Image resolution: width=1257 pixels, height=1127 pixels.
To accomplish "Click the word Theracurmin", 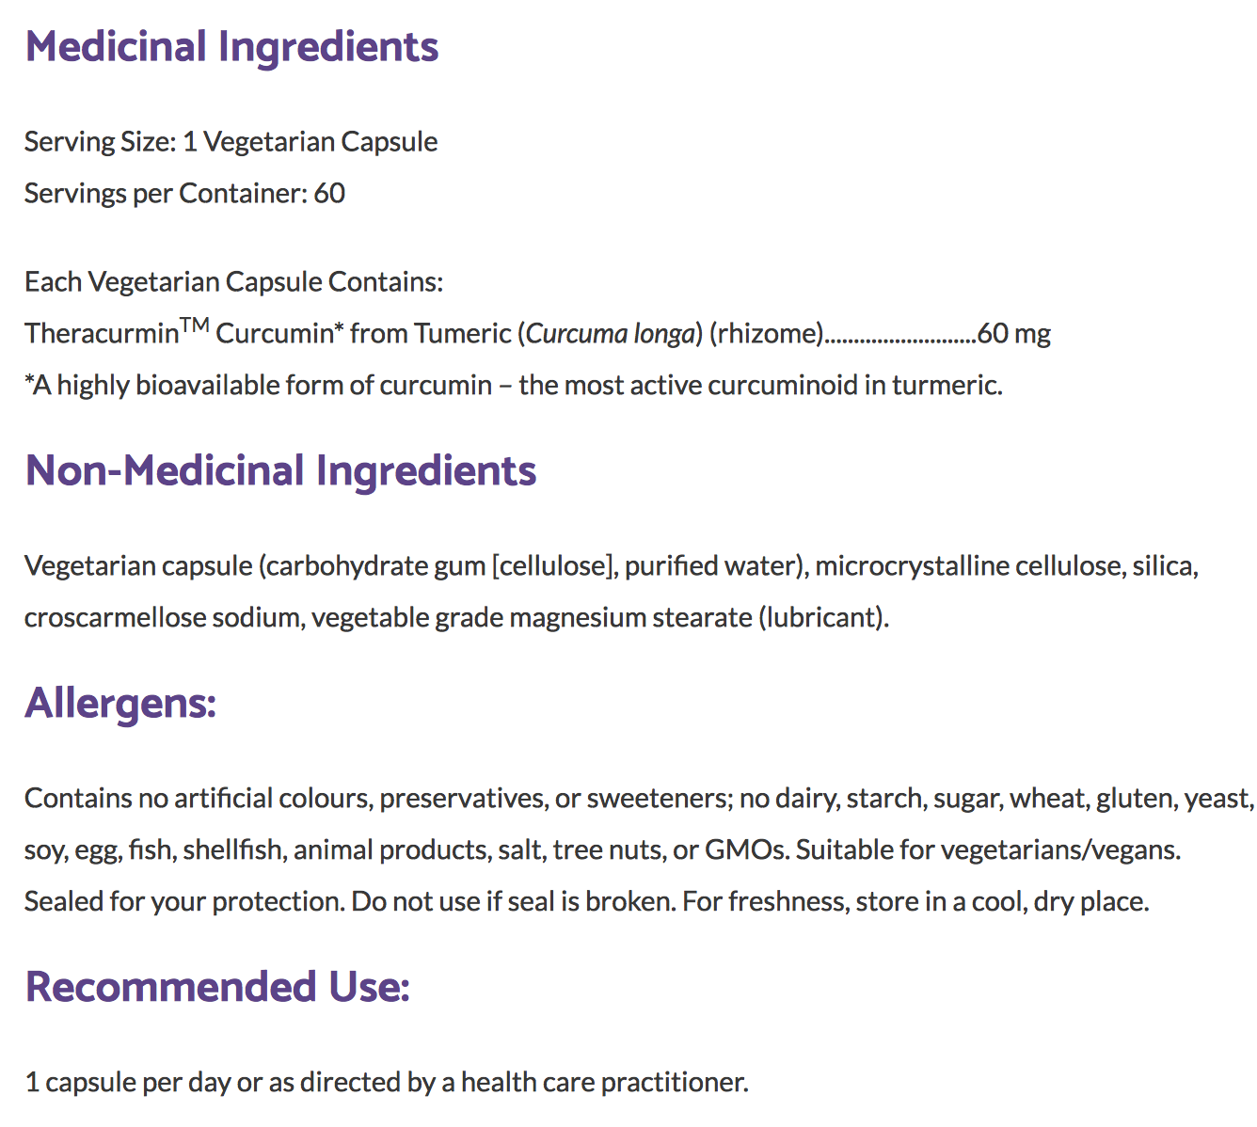I will (102, 334).
